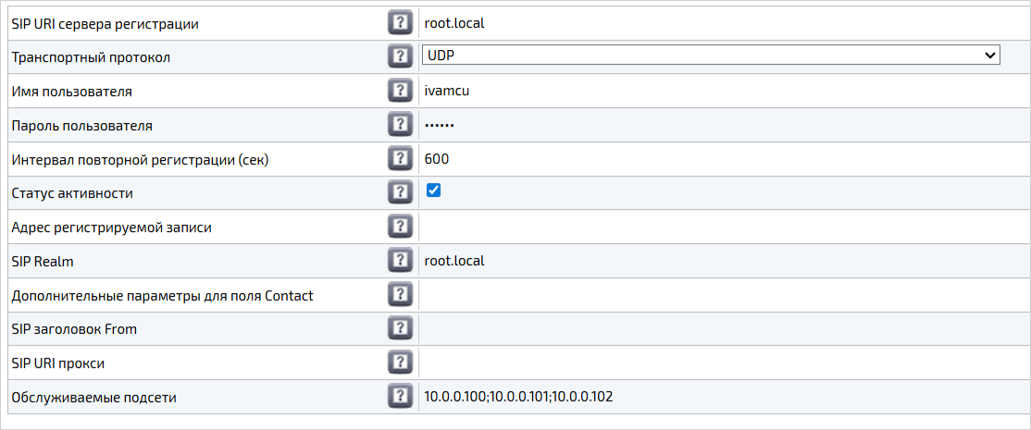The image size is (1031, 430).
Task: Expand the Транспортный протокол UDP dropdown
Action: (711, 55)
